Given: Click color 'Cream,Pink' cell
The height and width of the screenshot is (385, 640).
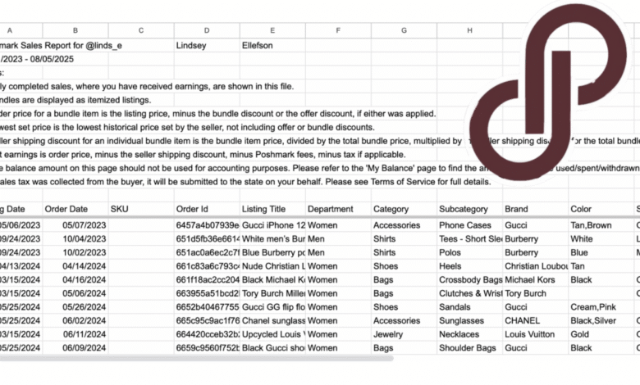Looking at the screenshot, I should click(601, 307).
